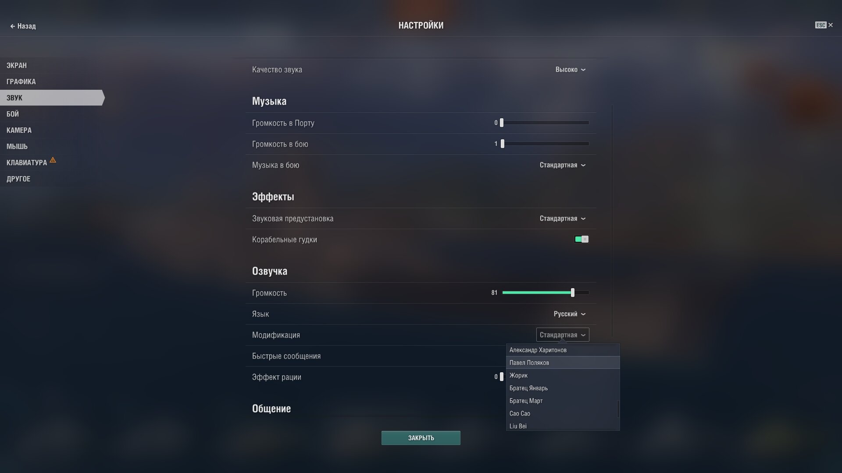Screen dimensions: 842x473
Task: Open the Звуковая предустановка dropdown
Action: pyautogui.click(x=563, y=219)
